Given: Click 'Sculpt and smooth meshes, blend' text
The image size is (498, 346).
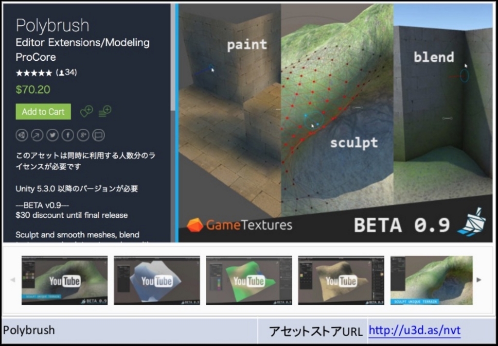Looking at the screenshot, I should coord(77,235).
